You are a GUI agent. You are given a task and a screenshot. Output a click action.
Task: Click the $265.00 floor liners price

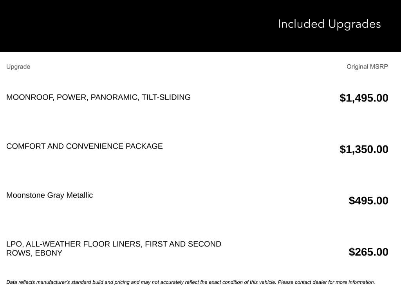coord(368,252)
